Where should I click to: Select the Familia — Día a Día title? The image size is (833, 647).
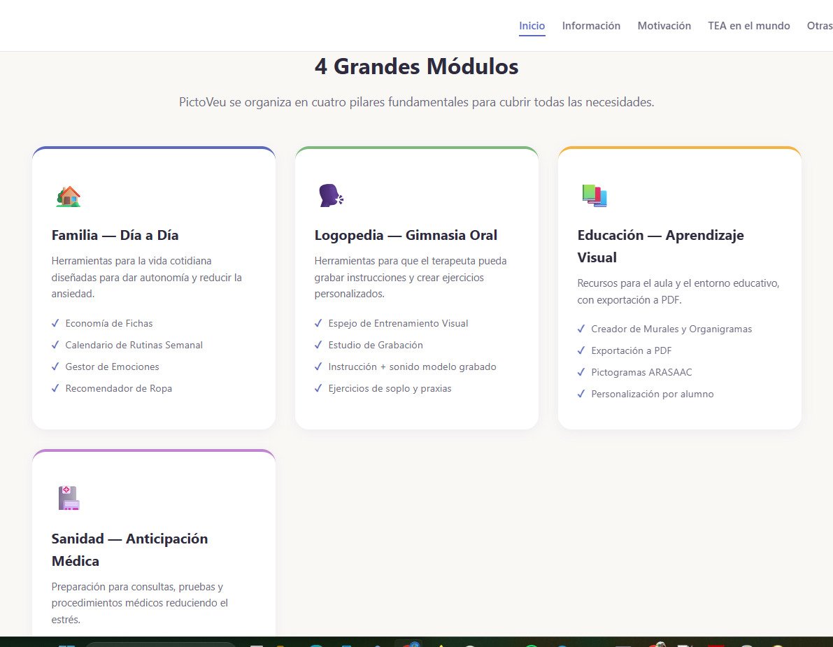(115, 235)
